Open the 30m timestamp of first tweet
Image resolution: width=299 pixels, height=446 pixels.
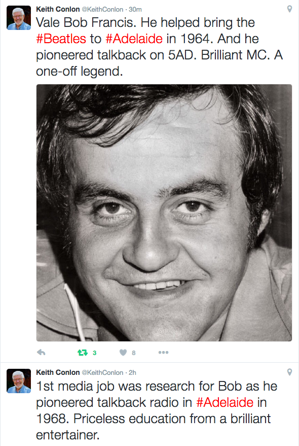[x=135, y=9]
